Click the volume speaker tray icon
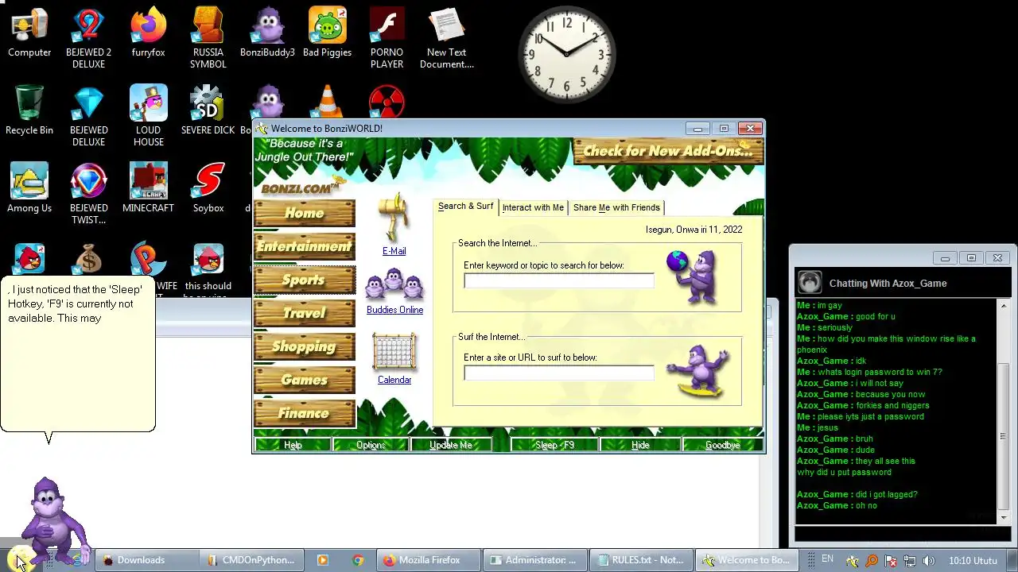1018x572 pixels. pos(929,561)
